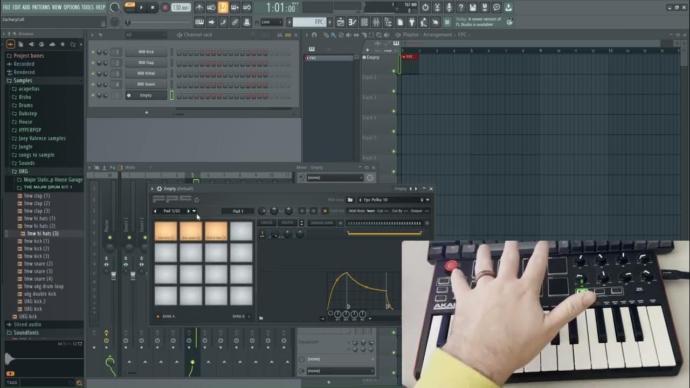Adjust the Master mixer track fader
This screenshot has height=388, width=690.
pyautogui.click(x=114, y=276)
